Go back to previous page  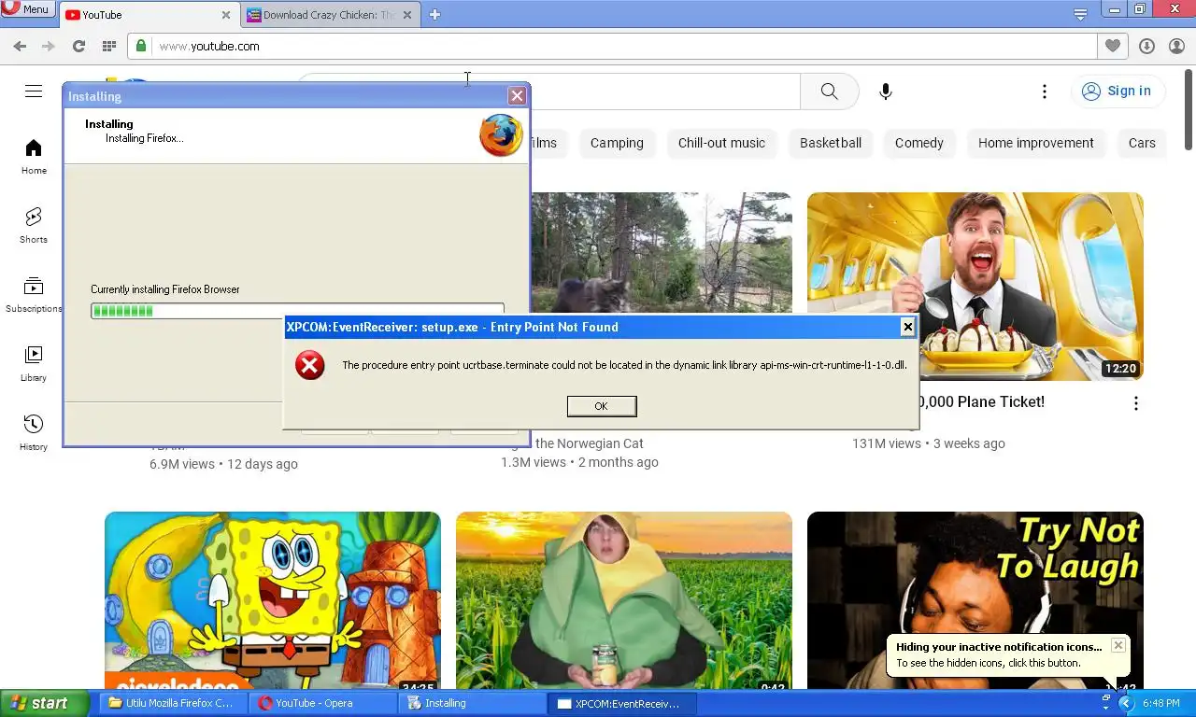pos(20,46)
